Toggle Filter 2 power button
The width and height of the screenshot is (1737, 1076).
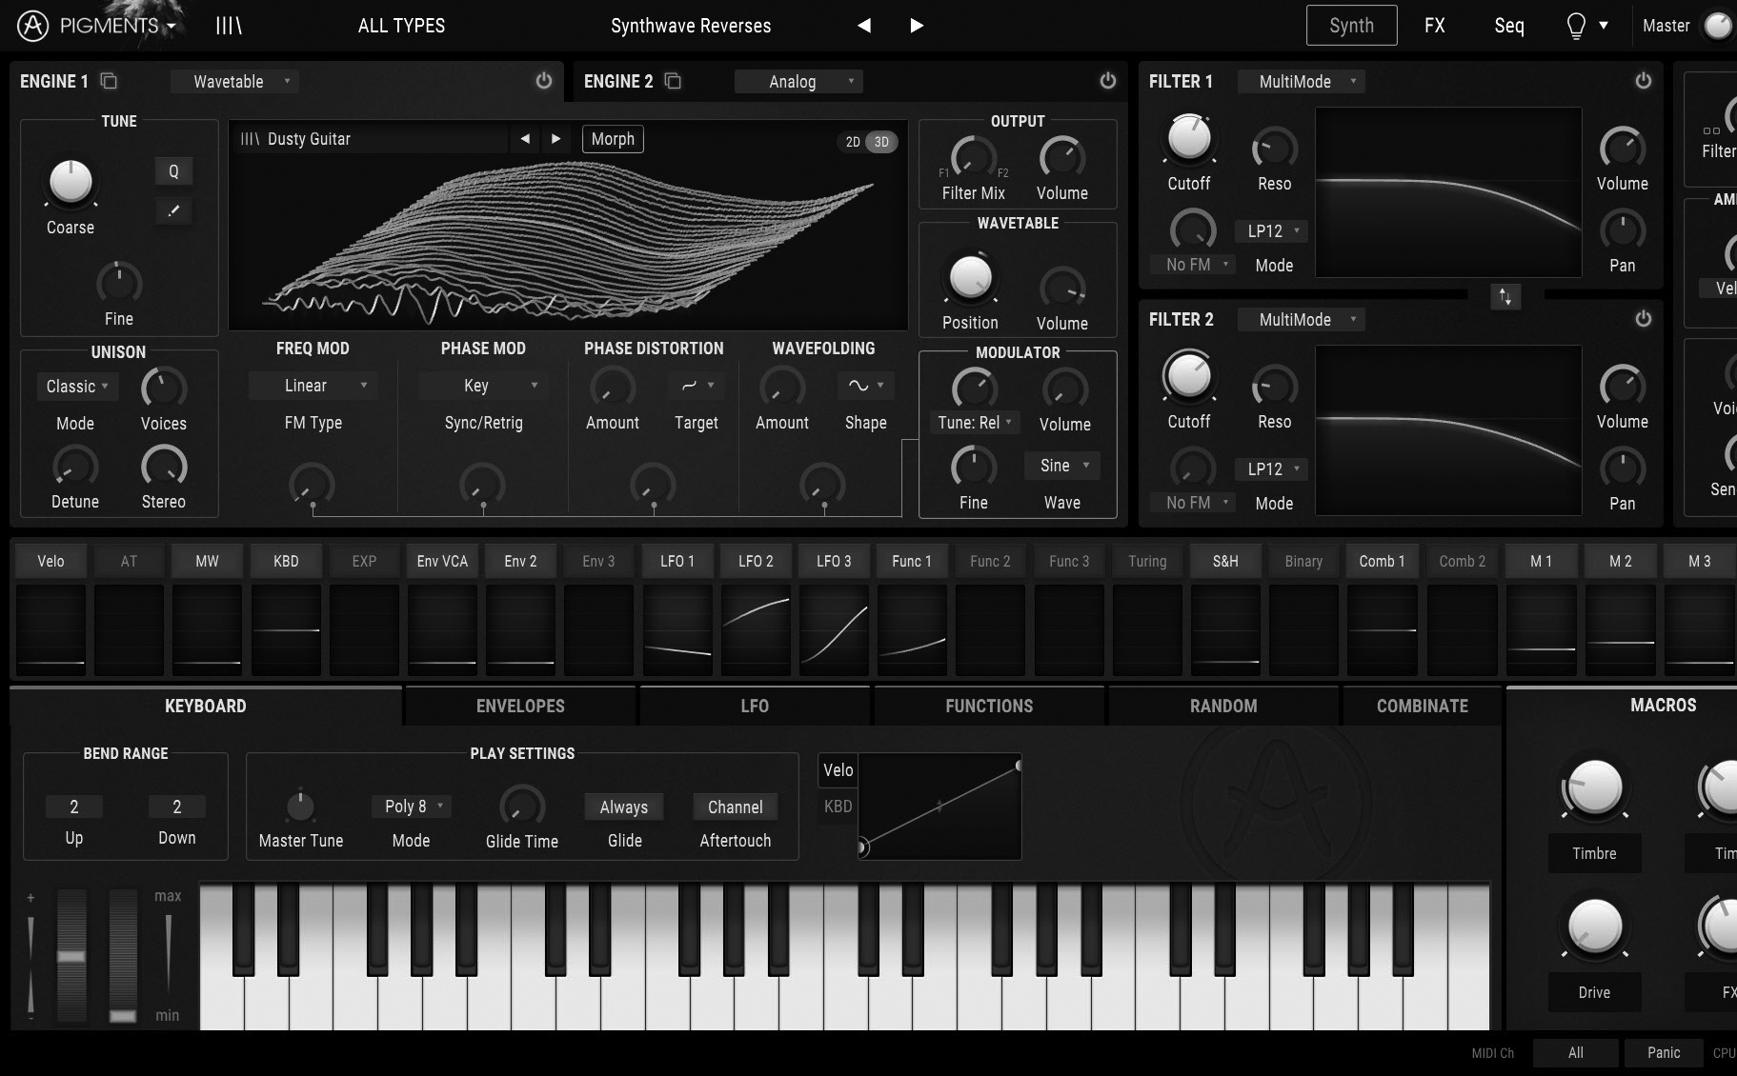[1643, 319]
